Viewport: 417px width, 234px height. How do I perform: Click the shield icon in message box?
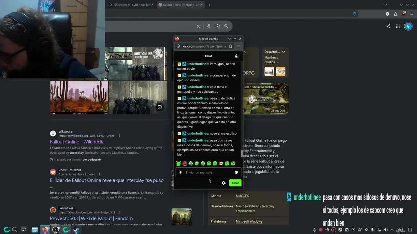180,172
